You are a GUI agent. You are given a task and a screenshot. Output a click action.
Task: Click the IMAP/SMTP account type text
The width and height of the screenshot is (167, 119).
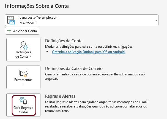pyautogui.click(x=28, y=23)
